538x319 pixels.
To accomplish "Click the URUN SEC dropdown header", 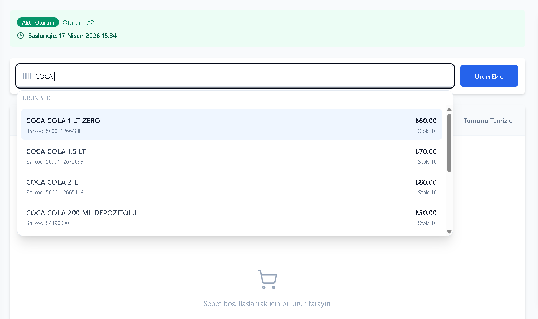I will [x=36, y=98].
